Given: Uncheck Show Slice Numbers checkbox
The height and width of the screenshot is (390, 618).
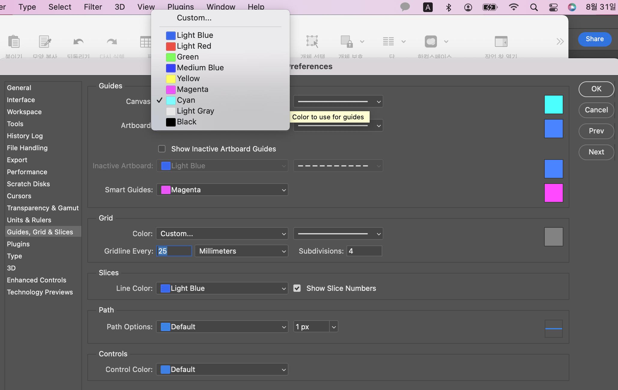Looking at the screenshot, I should pos(297,288).
